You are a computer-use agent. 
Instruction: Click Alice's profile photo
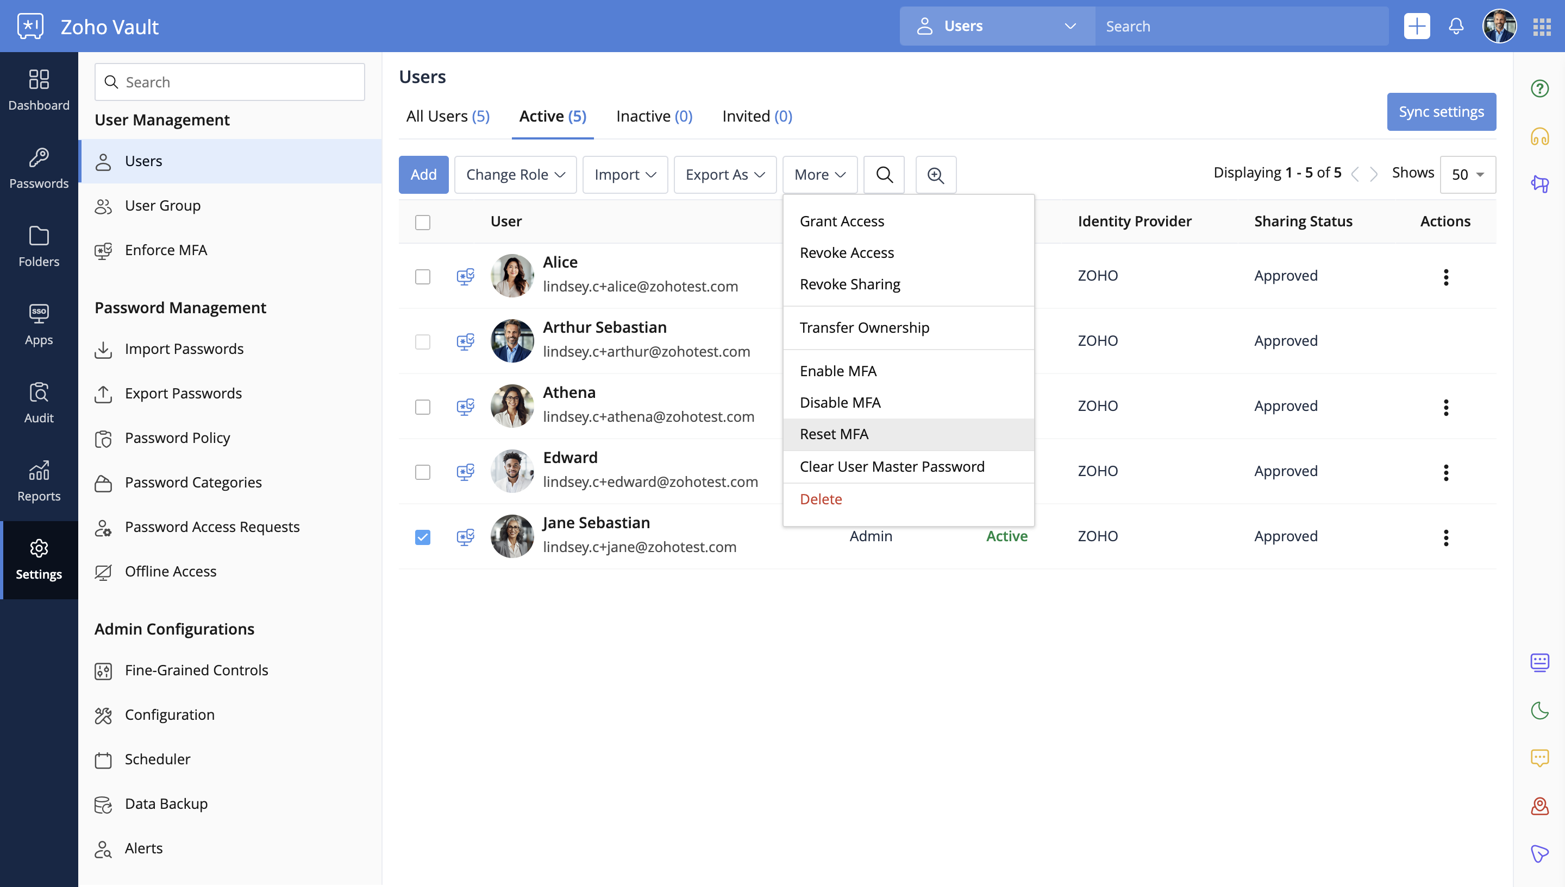pyautogui.click(x=512, y=275)
